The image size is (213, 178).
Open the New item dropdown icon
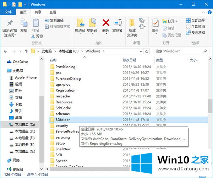(x=142, y=20)
